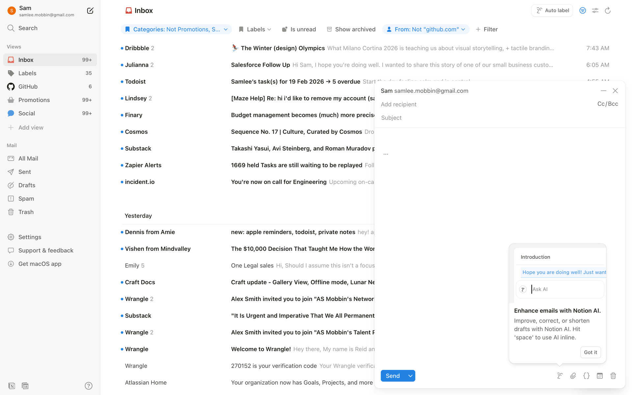Click Get macOS app
The image size is (632, 395).
50,264
